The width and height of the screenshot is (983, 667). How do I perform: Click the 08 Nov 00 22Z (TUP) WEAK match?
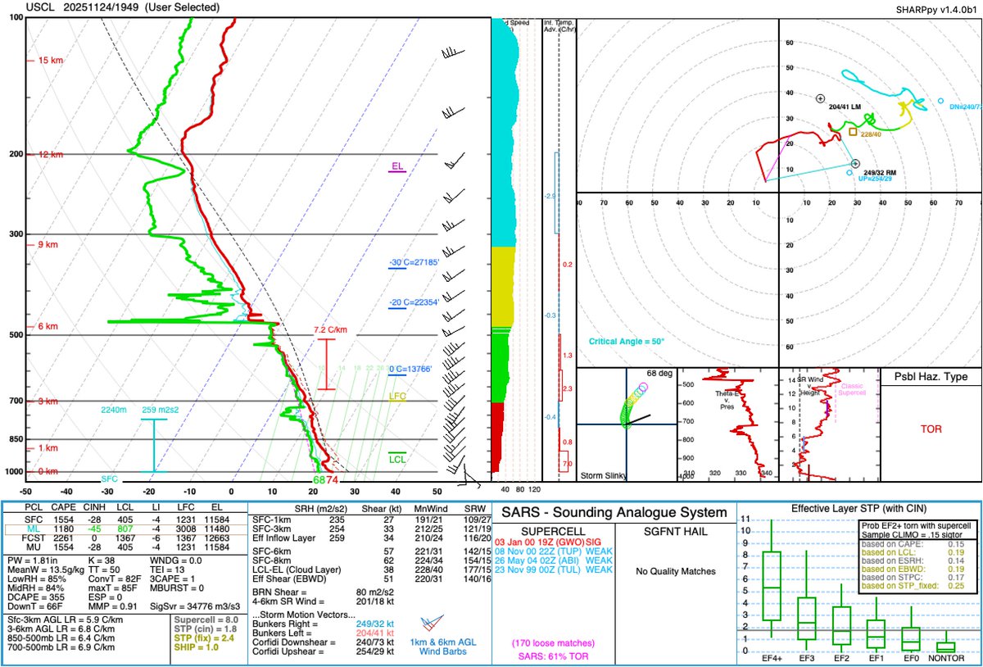click(553, 551)
